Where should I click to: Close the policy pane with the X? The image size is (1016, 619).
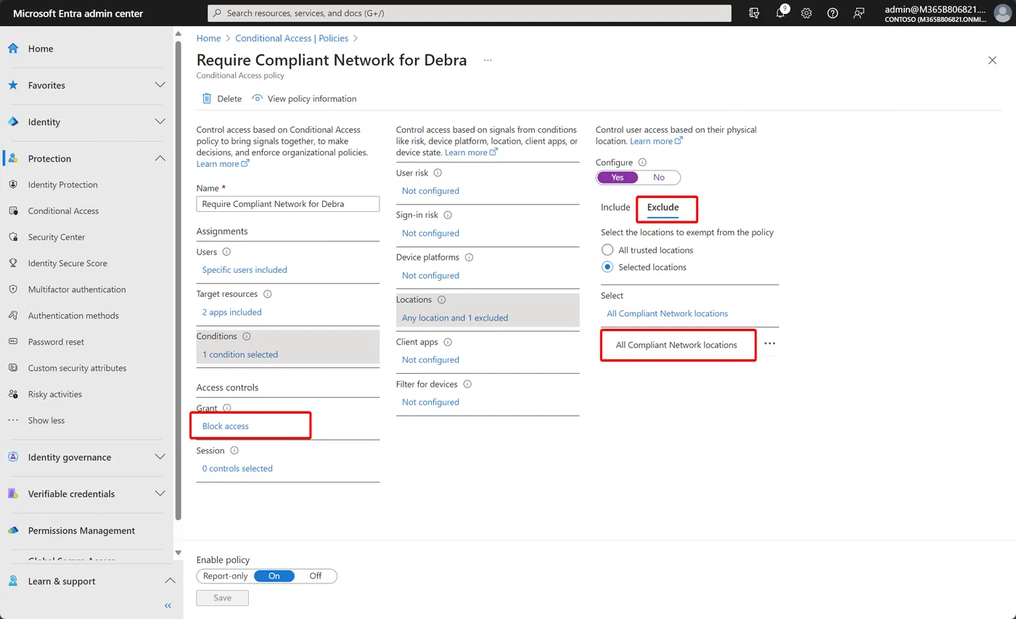[992, 60]
